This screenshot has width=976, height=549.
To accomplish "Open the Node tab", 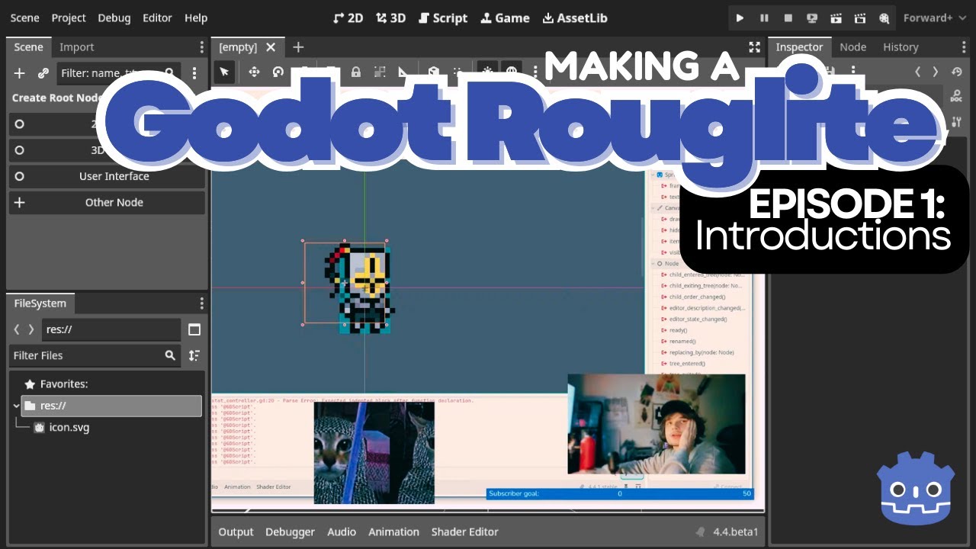I will 852,47.
